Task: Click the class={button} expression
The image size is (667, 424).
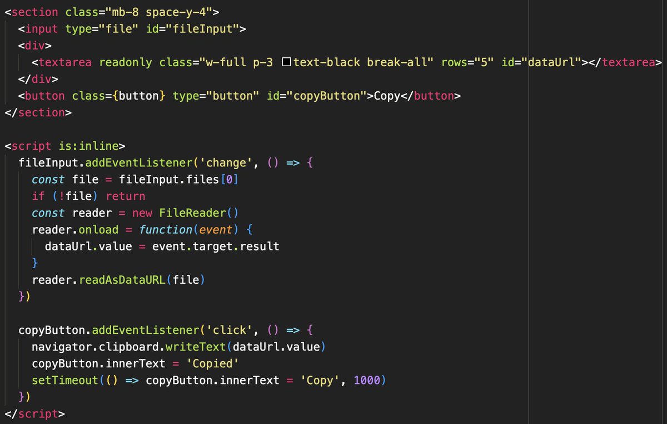Action: pos(119,96)
